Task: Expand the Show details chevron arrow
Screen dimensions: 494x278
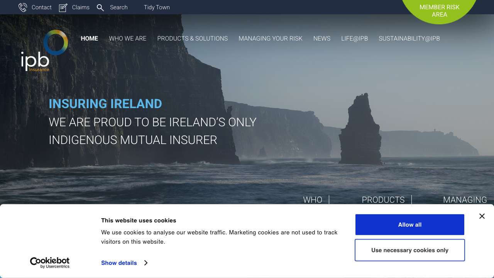Action: click(x=146, y=263)
